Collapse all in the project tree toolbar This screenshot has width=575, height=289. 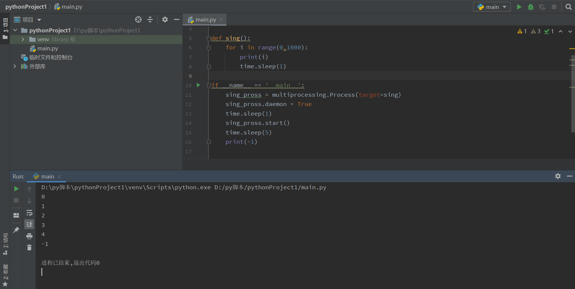coord(150,20)
